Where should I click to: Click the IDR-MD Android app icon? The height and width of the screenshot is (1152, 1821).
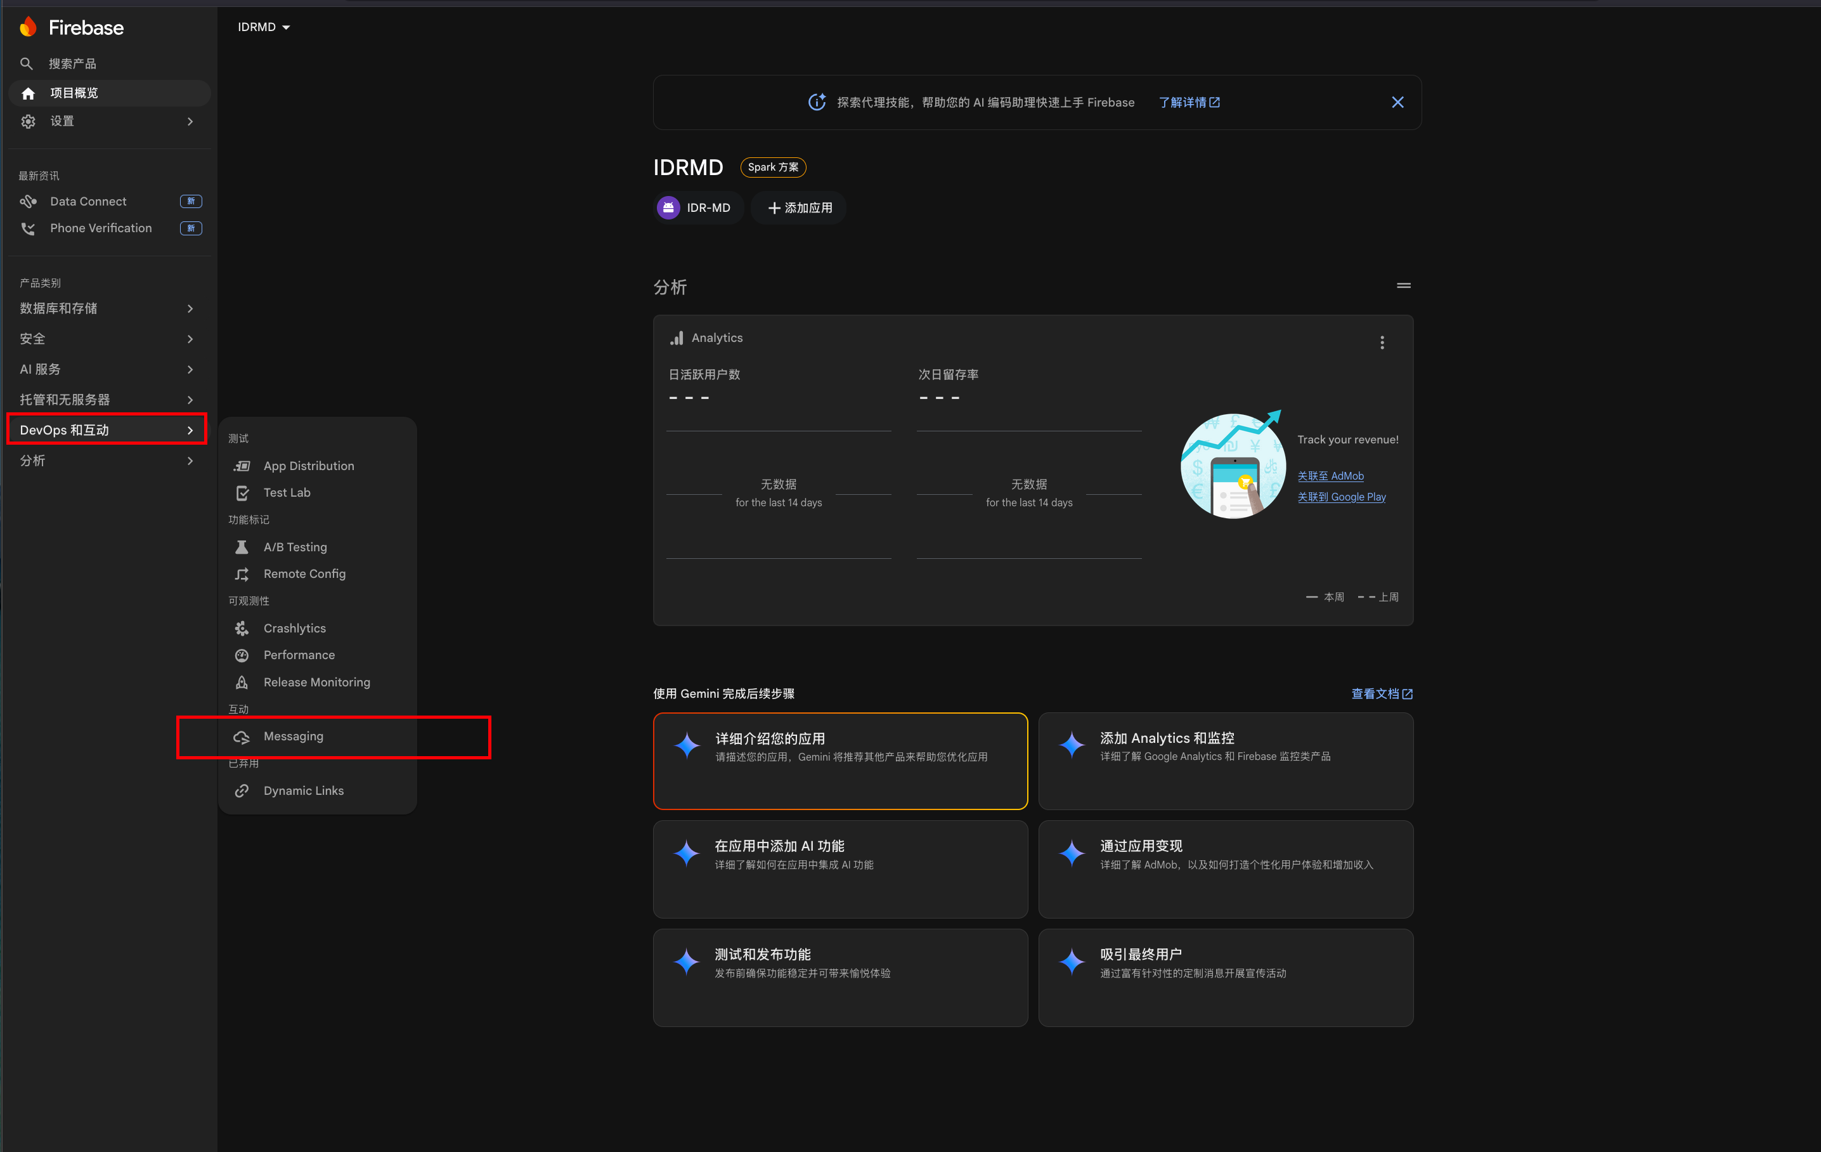tap(668, 208)
